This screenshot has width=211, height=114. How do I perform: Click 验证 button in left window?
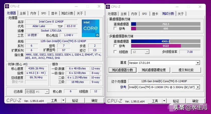click(75, 100)
